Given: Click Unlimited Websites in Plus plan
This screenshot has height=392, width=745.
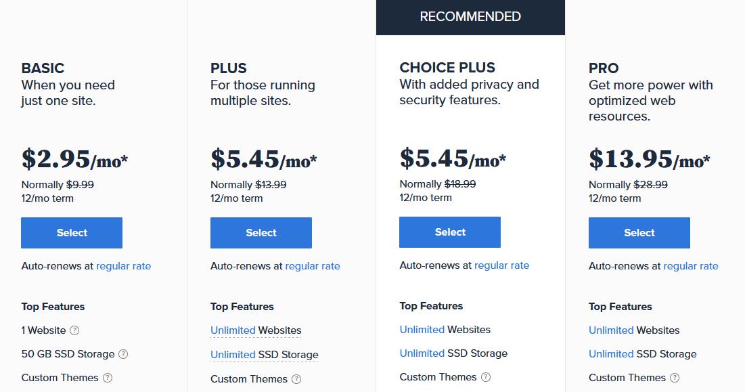Looking at the screenshot, I should click(256, 330).
